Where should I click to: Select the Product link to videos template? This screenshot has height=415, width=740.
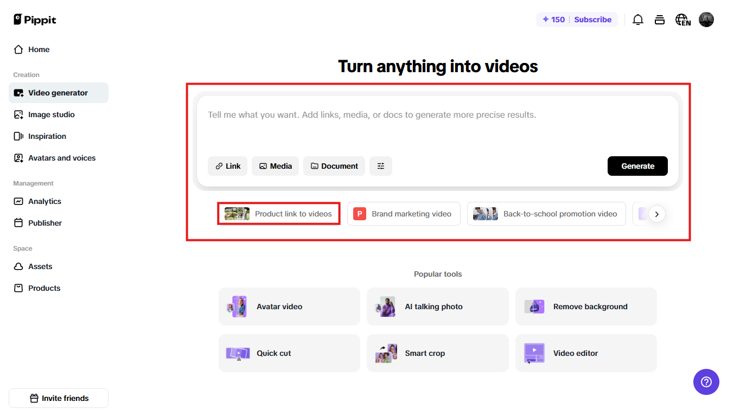click(278, 213)
